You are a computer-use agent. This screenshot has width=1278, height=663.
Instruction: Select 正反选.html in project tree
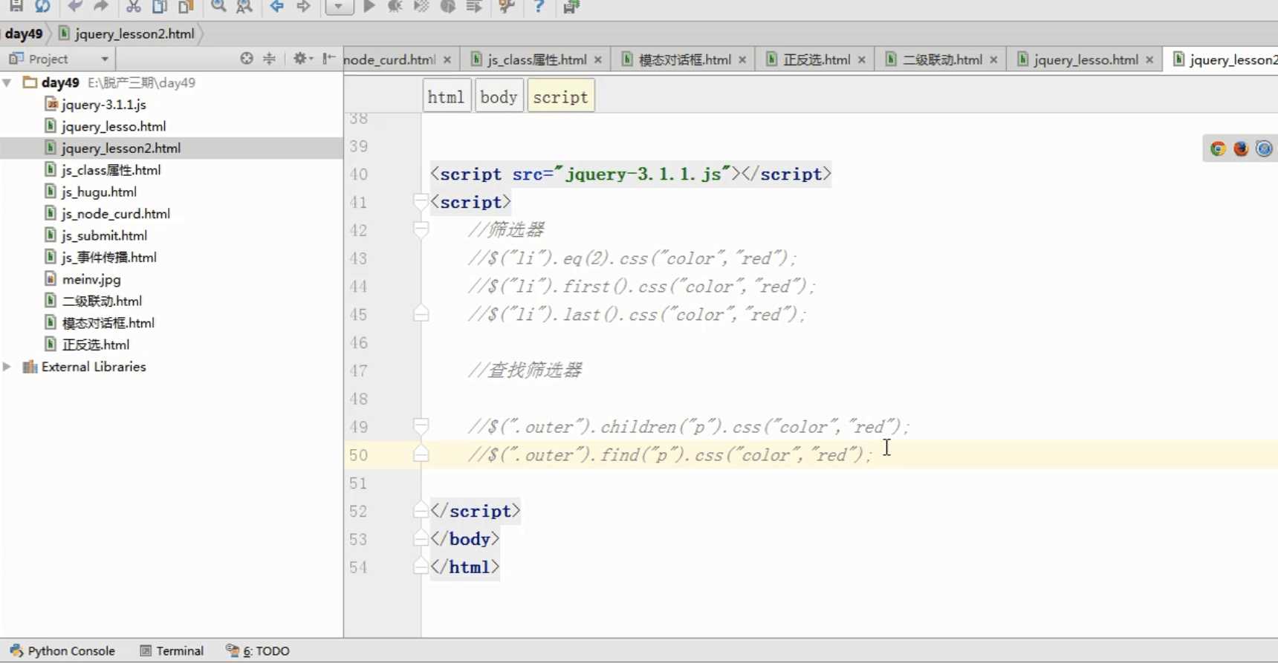pos(87,344)
